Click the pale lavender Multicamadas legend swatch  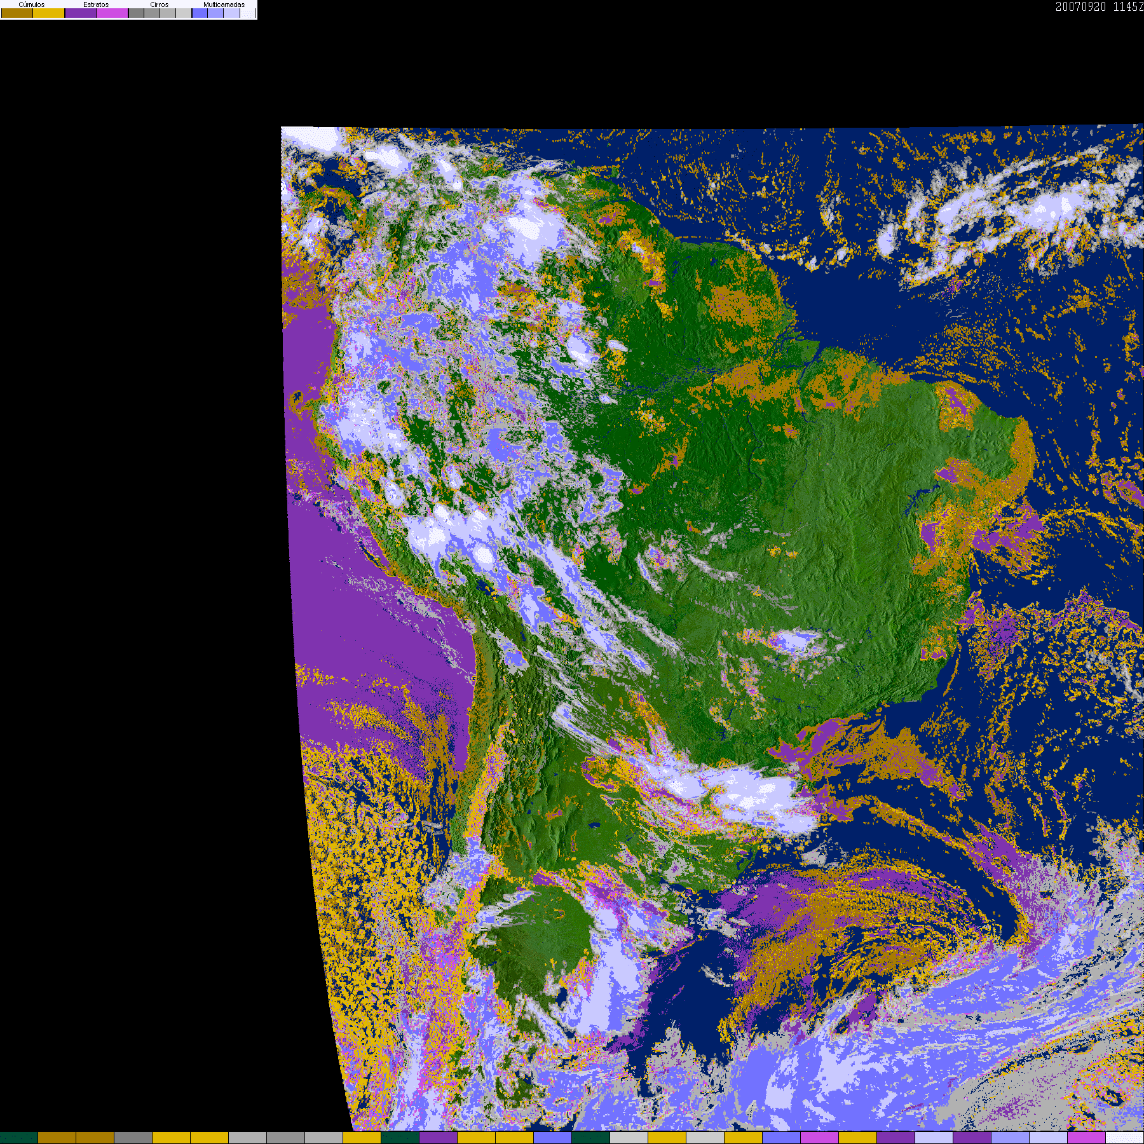pyautogui.click(x=231, y=13)
